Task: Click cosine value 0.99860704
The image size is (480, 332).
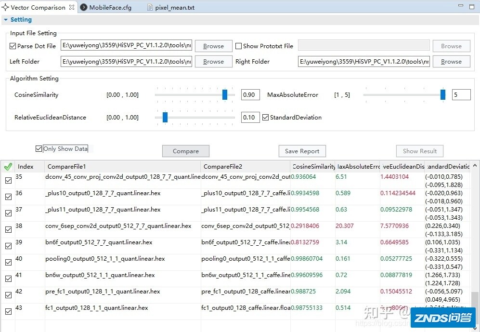Action: [307, 259]
